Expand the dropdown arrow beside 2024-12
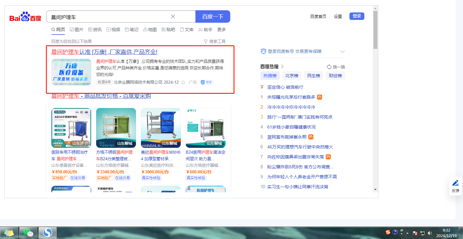Image resolution: width=463 pixels, height=239 pixels. pyautogui.click(x=183, y=82)
